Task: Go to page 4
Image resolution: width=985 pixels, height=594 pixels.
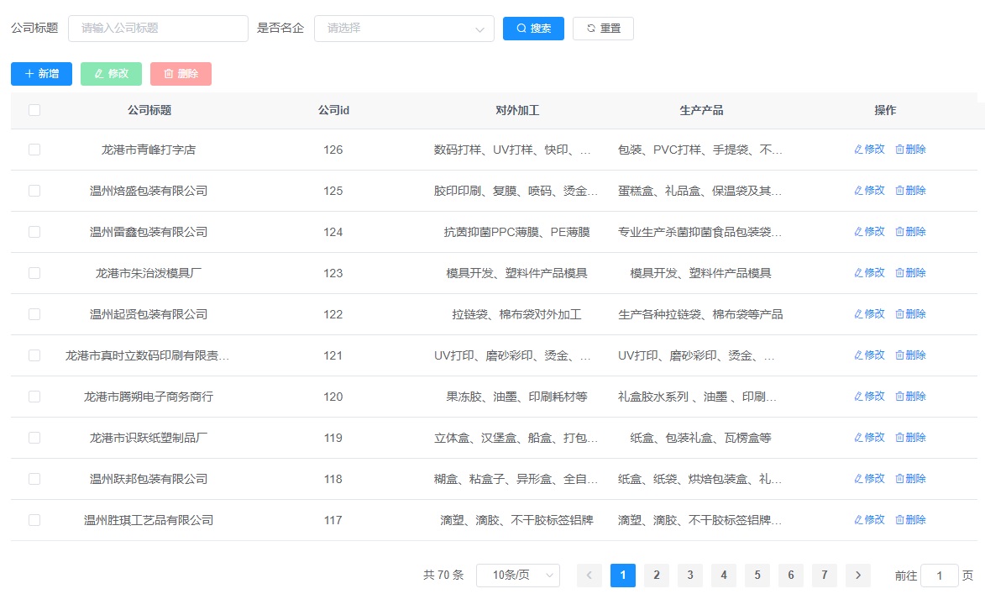Action: (724, 576)
